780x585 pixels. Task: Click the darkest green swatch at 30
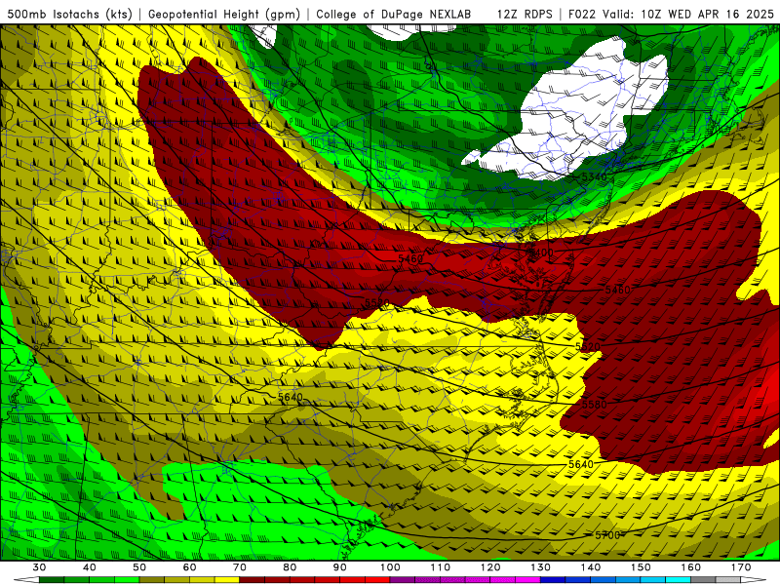(x=52, y=580)
